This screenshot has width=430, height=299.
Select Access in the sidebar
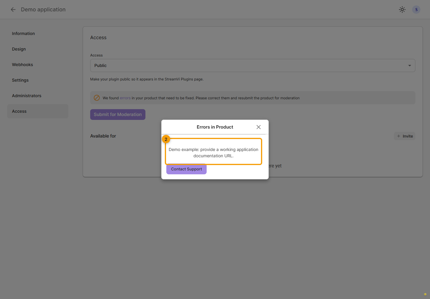[x=38, y=111]
